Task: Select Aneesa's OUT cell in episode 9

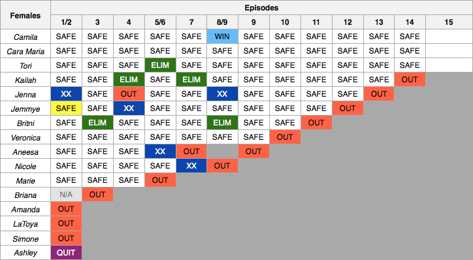Action: [253, 152]
